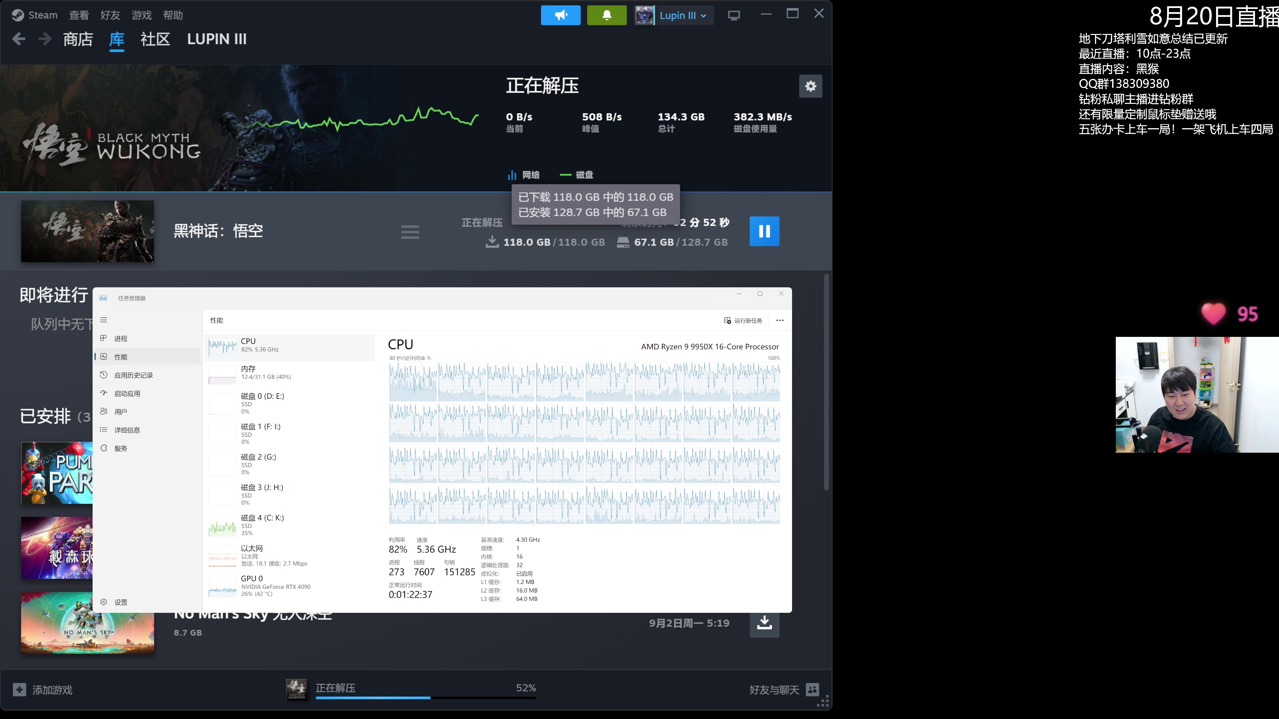The width and height of the screenshot is (1279, 719).
Task: Open 应用历史记录 app history page
Action: coord(147,375)
